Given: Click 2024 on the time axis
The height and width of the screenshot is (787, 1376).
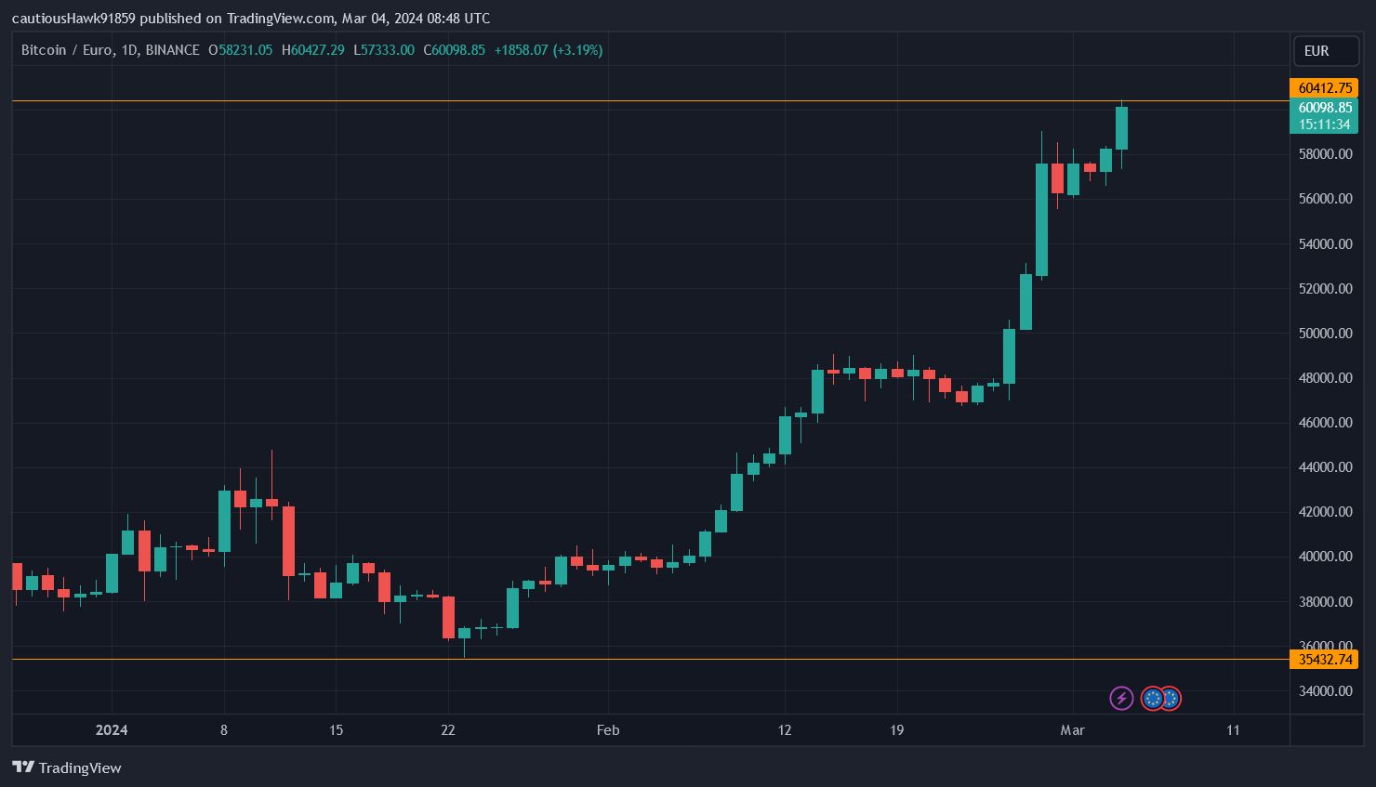Looking at the screenshot, I should (x=112, y=730).
